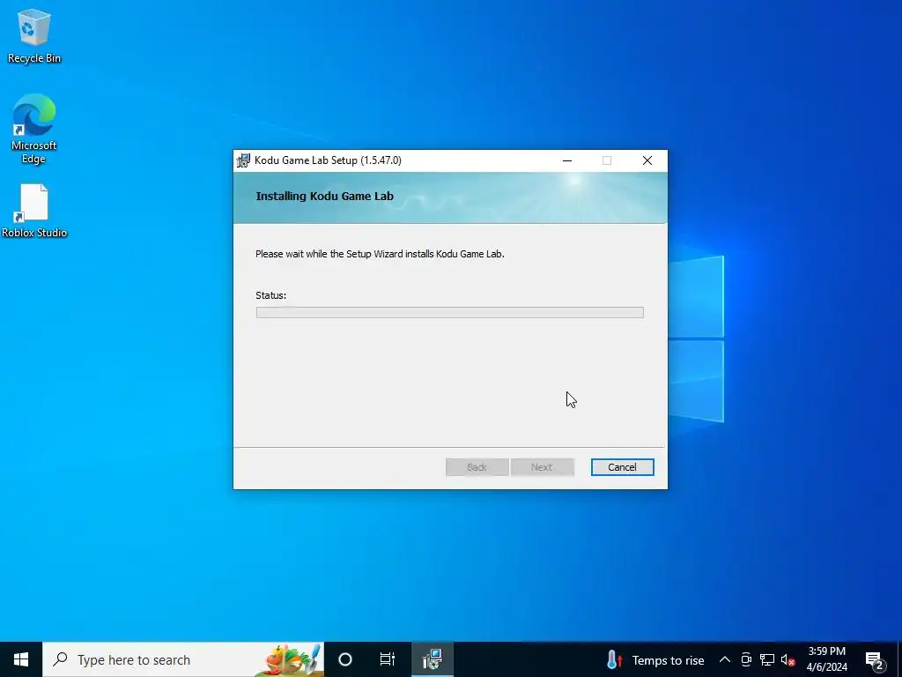The image size is (902, 677).
Task: Click 'Kodu Game Lab Setup (1.5.47.0)' title text
Action: point(328,160)
